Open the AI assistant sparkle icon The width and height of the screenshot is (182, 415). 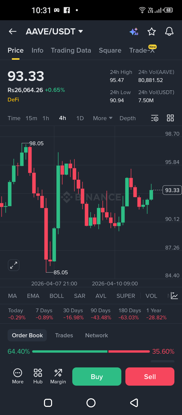point(134,31)
